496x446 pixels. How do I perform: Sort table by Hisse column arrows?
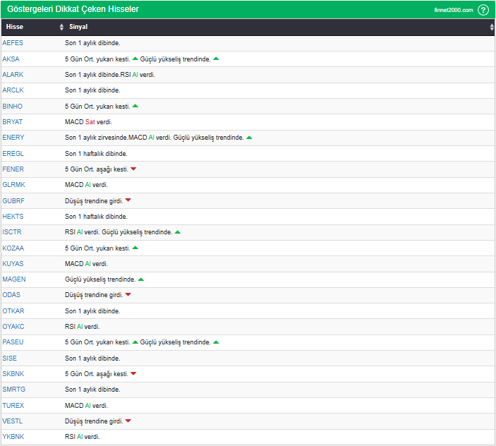(x=61, y=27)
